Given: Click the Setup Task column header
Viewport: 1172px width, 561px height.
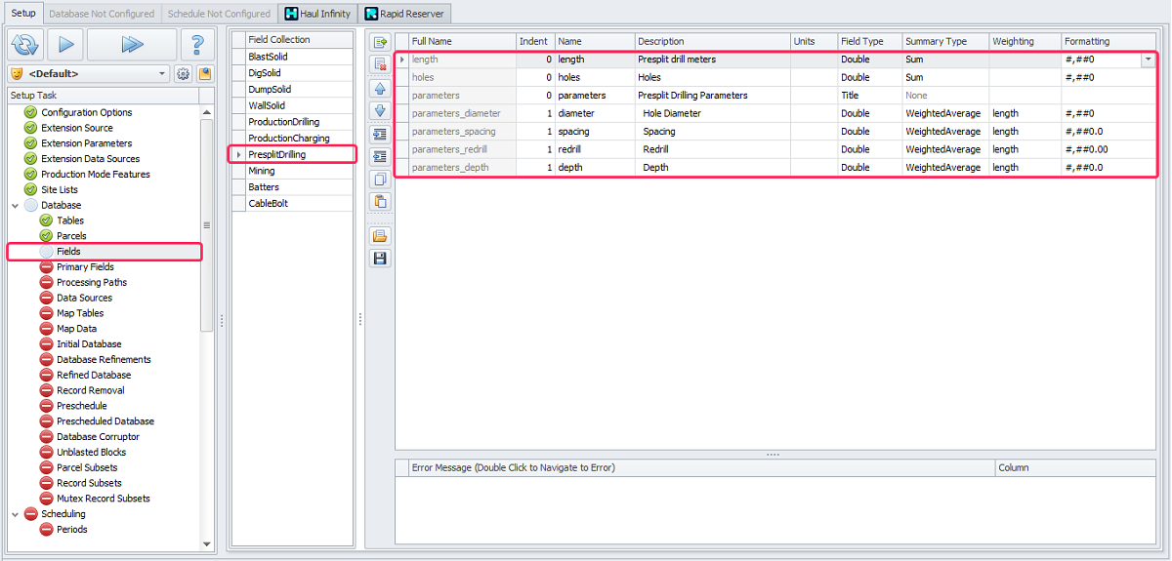Looking at the screenshot, I should pos(103,96).
